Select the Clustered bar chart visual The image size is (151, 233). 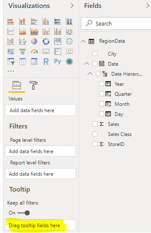pyautogui.click(x=34, y=21)
